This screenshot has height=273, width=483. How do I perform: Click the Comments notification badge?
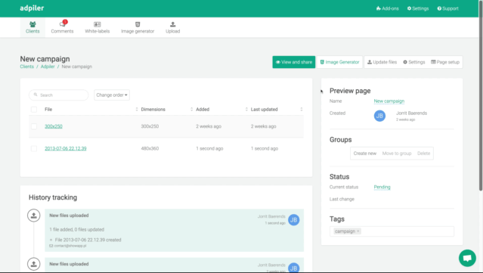click(65, 22)
